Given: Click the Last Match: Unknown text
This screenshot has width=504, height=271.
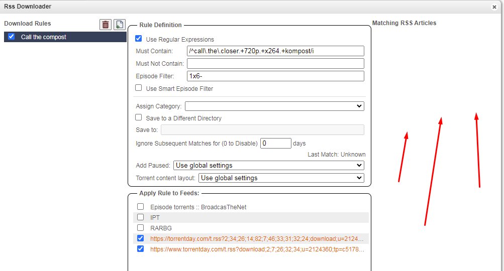Looking at the screenshot, I should 337,155.
